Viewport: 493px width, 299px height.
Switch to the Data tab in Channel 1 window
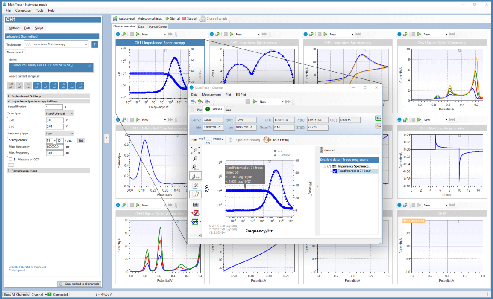(x=228, y=110)
